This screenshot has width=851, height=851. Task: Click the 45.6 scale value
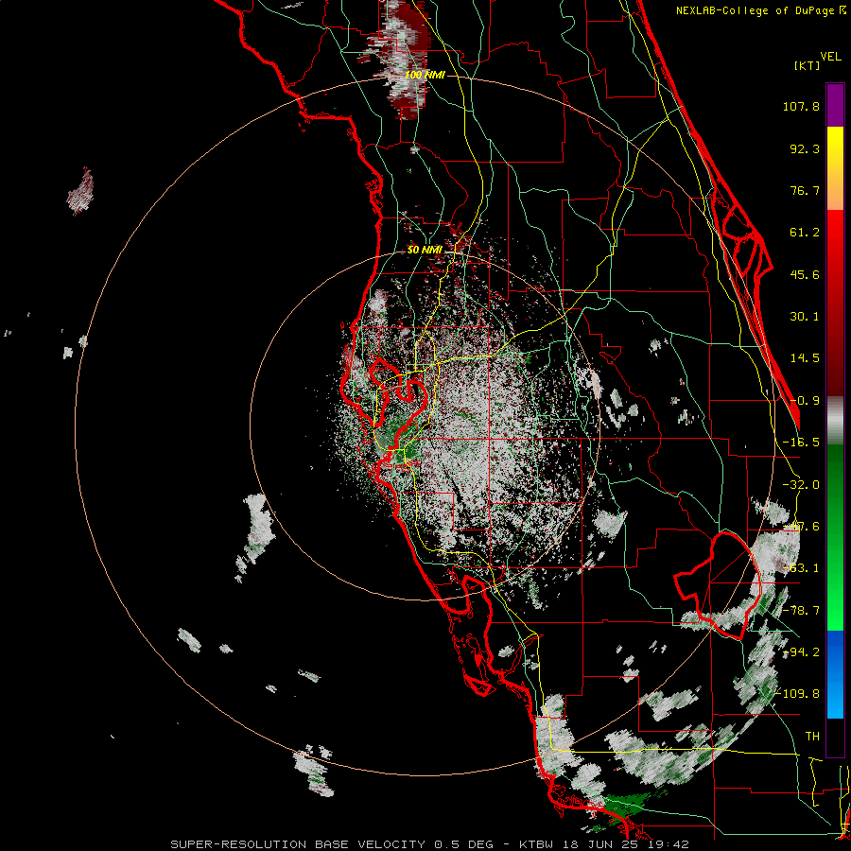click(x=805, y=274)
